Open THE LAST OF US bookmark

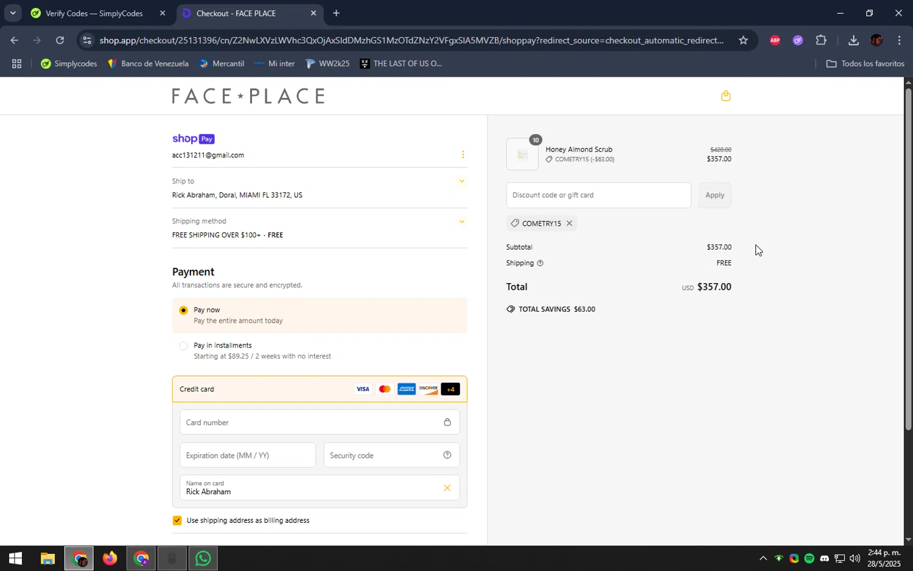point(401,63)
